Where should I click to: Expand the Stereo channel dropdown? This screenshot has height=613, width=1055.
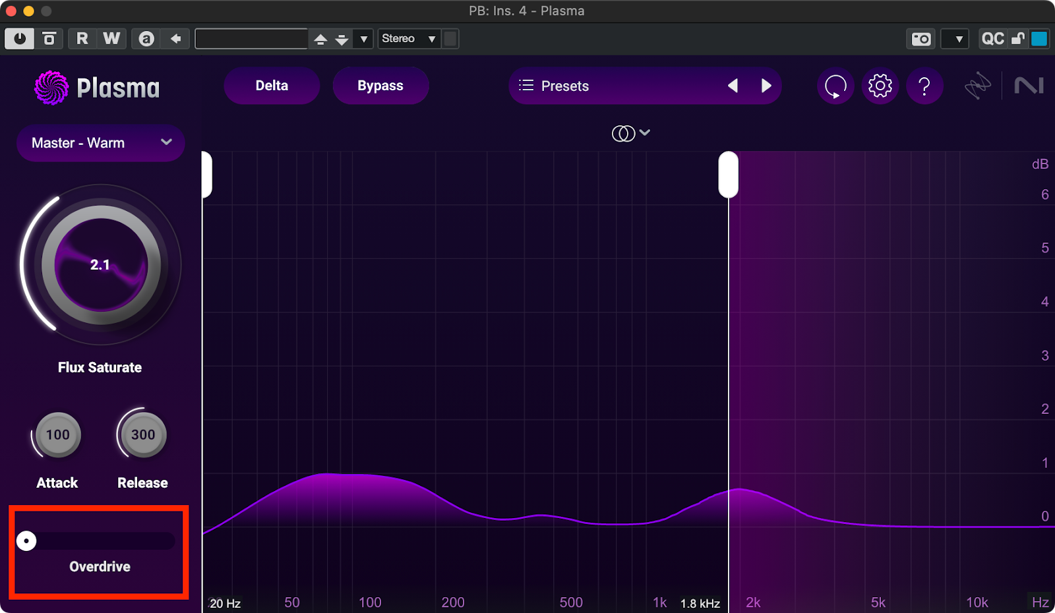tap(409, 39)
